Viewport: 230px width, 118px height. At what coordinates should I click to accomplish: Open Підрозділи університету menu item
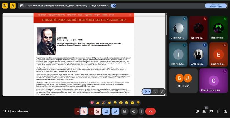(x=56, y=15)
